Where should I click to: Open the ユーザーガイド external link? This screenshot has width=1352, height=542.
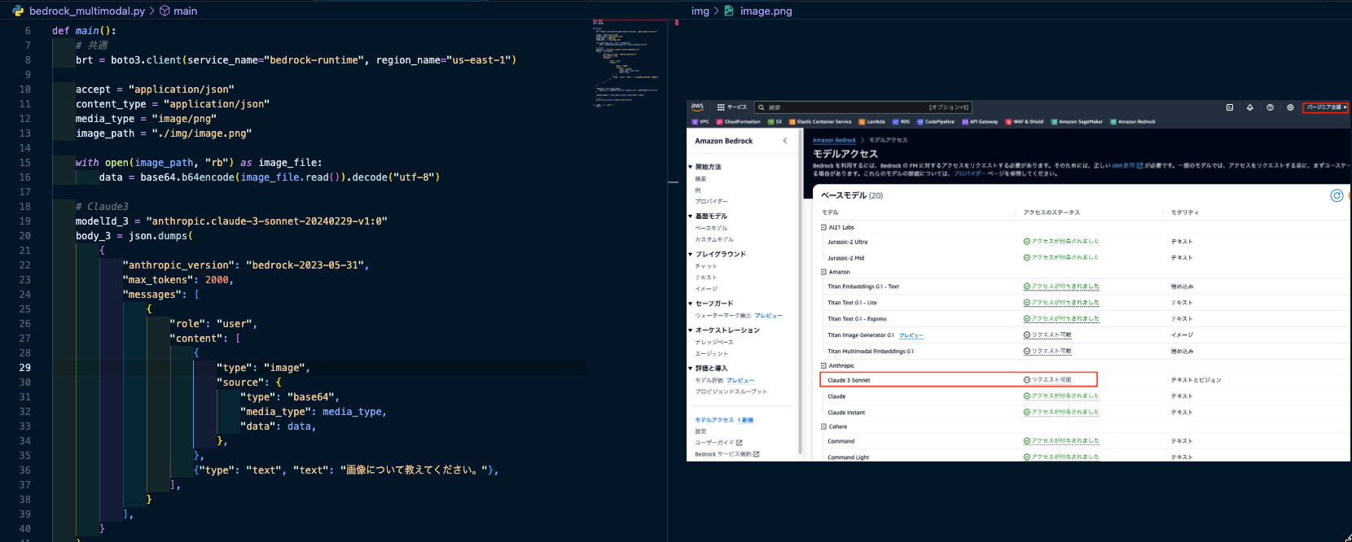(x=718, y=443)
